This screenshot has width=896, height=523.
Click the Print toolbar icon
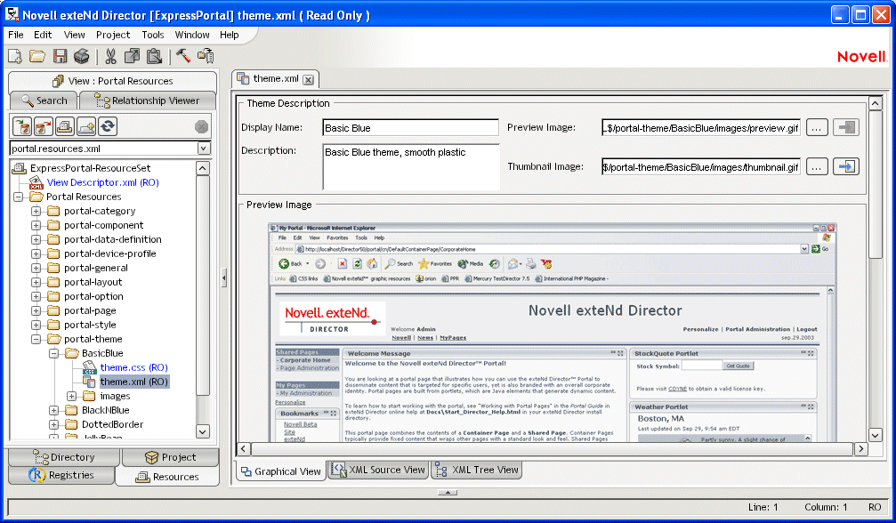(82, 56)
